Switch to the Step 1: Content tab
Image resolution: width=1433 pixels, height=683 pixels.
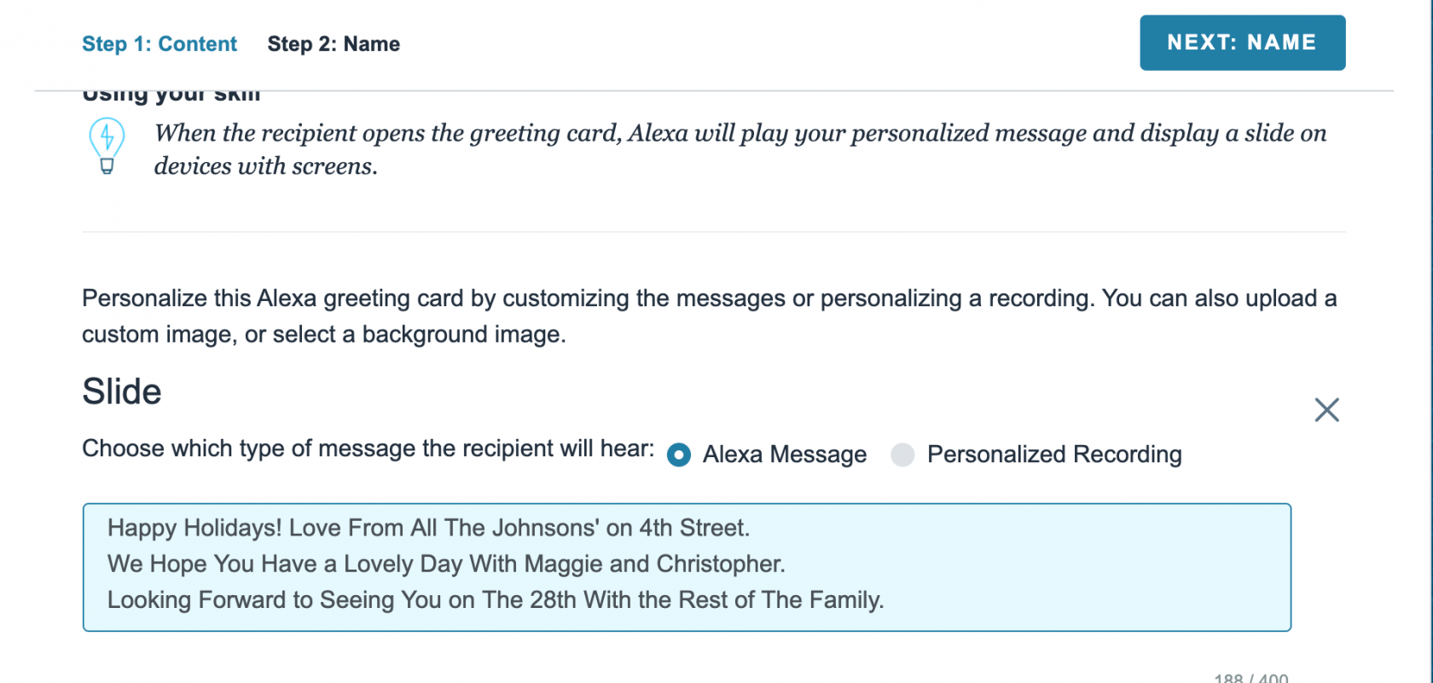click(x=160, y=44)
